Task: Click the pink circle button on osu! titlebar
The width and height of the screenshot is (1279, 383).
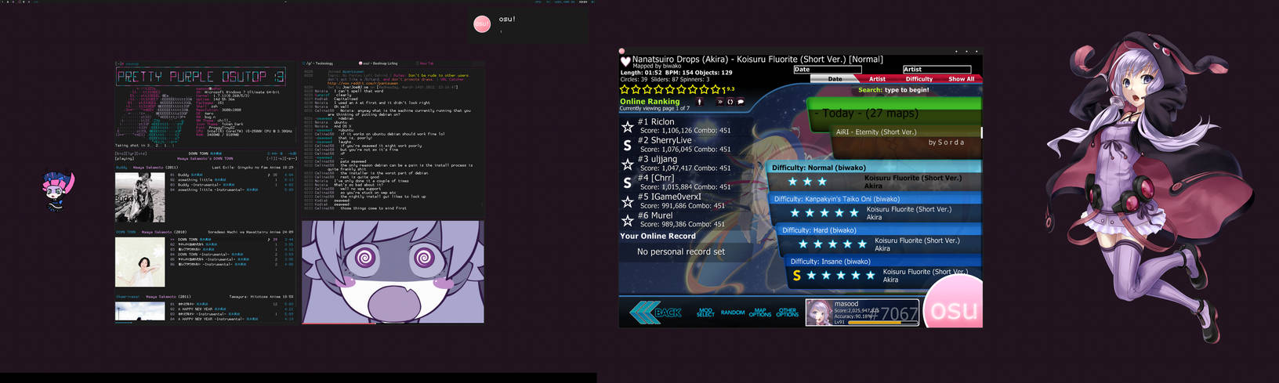Action: pyautogui.click(x=622, y=51)
